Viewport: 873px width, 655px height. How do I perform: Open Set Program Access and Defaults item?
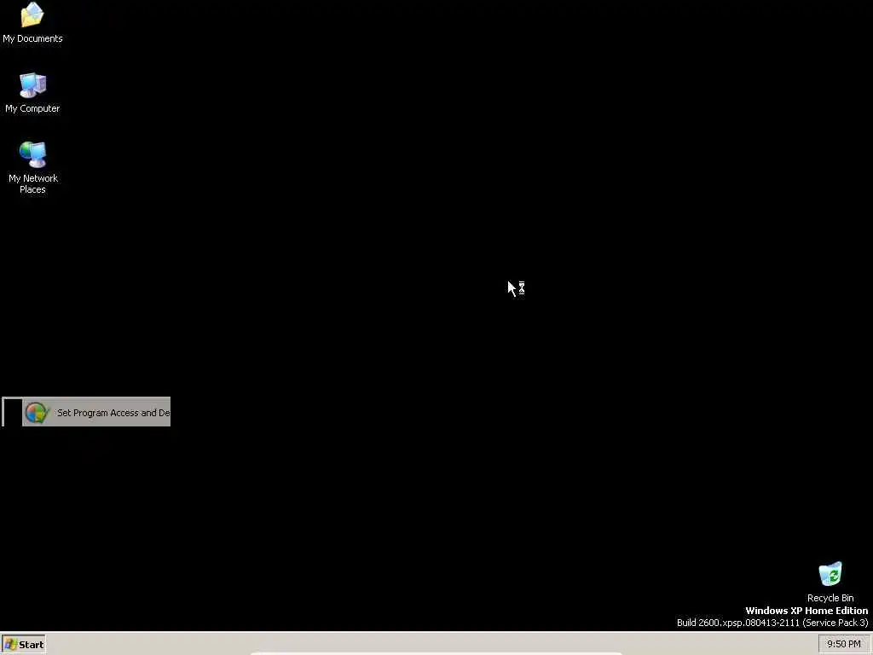(96, 412)
